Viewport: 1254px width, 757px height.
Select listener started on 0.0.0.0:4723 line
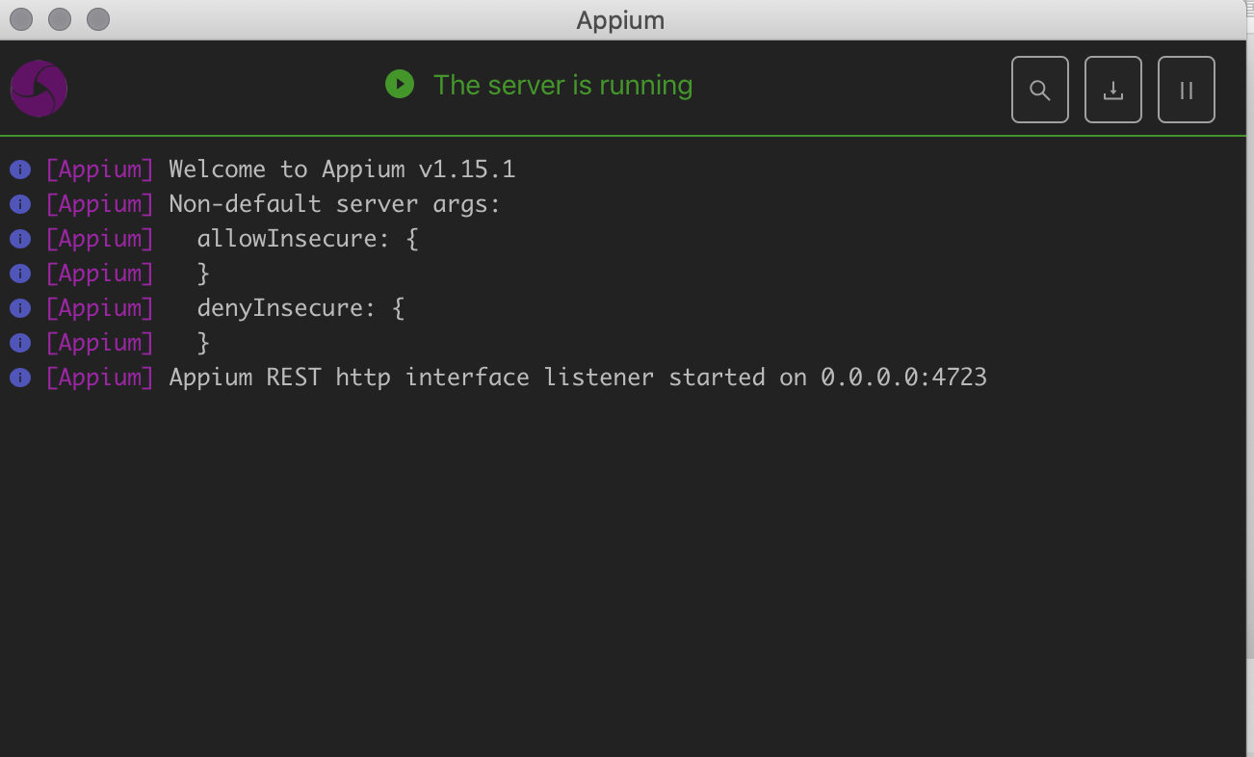point(578,378)
